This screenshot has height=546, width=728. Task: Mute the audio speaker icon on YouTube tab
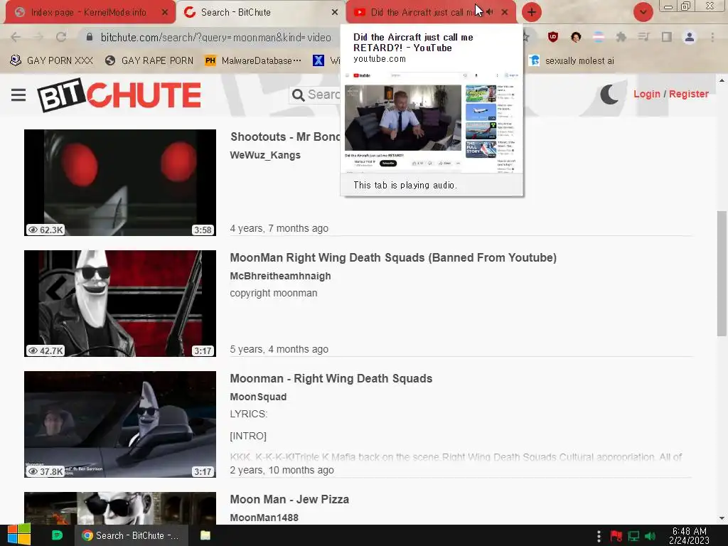click(x=490, y=12)
